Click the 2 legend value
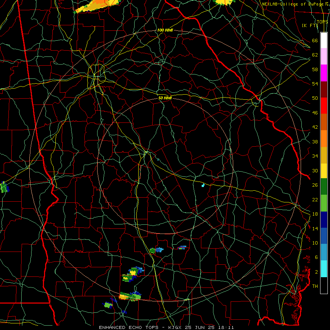Screen dimensions: 330x330 click(x=316, y=272)
